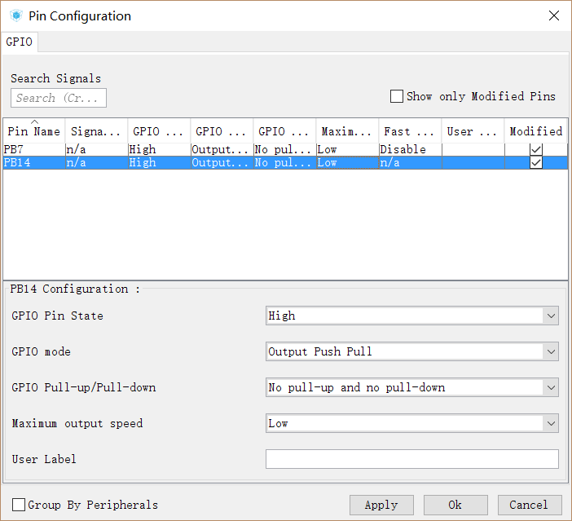Image resolution: width=572 pixels, height=521 pixels.
Task: Click the Signa... column header
Action: tap(96, 130)
